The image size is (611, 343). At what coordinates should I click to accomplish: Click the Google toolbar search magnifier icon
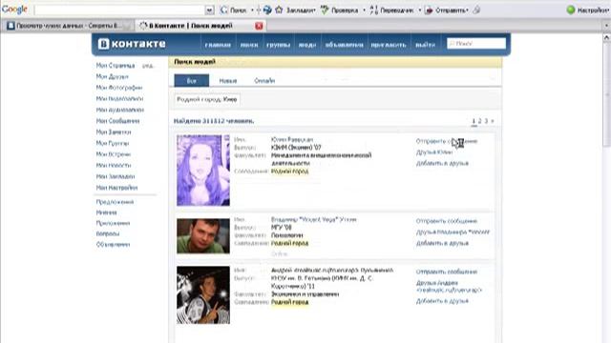coord(224,10)
